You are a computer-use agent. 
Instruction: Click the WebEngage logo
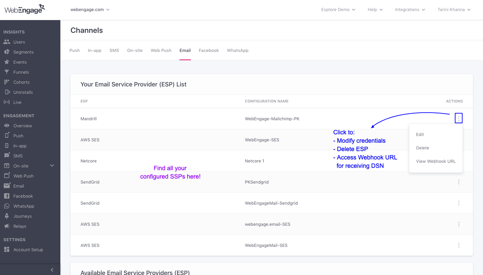pos(25,9)
